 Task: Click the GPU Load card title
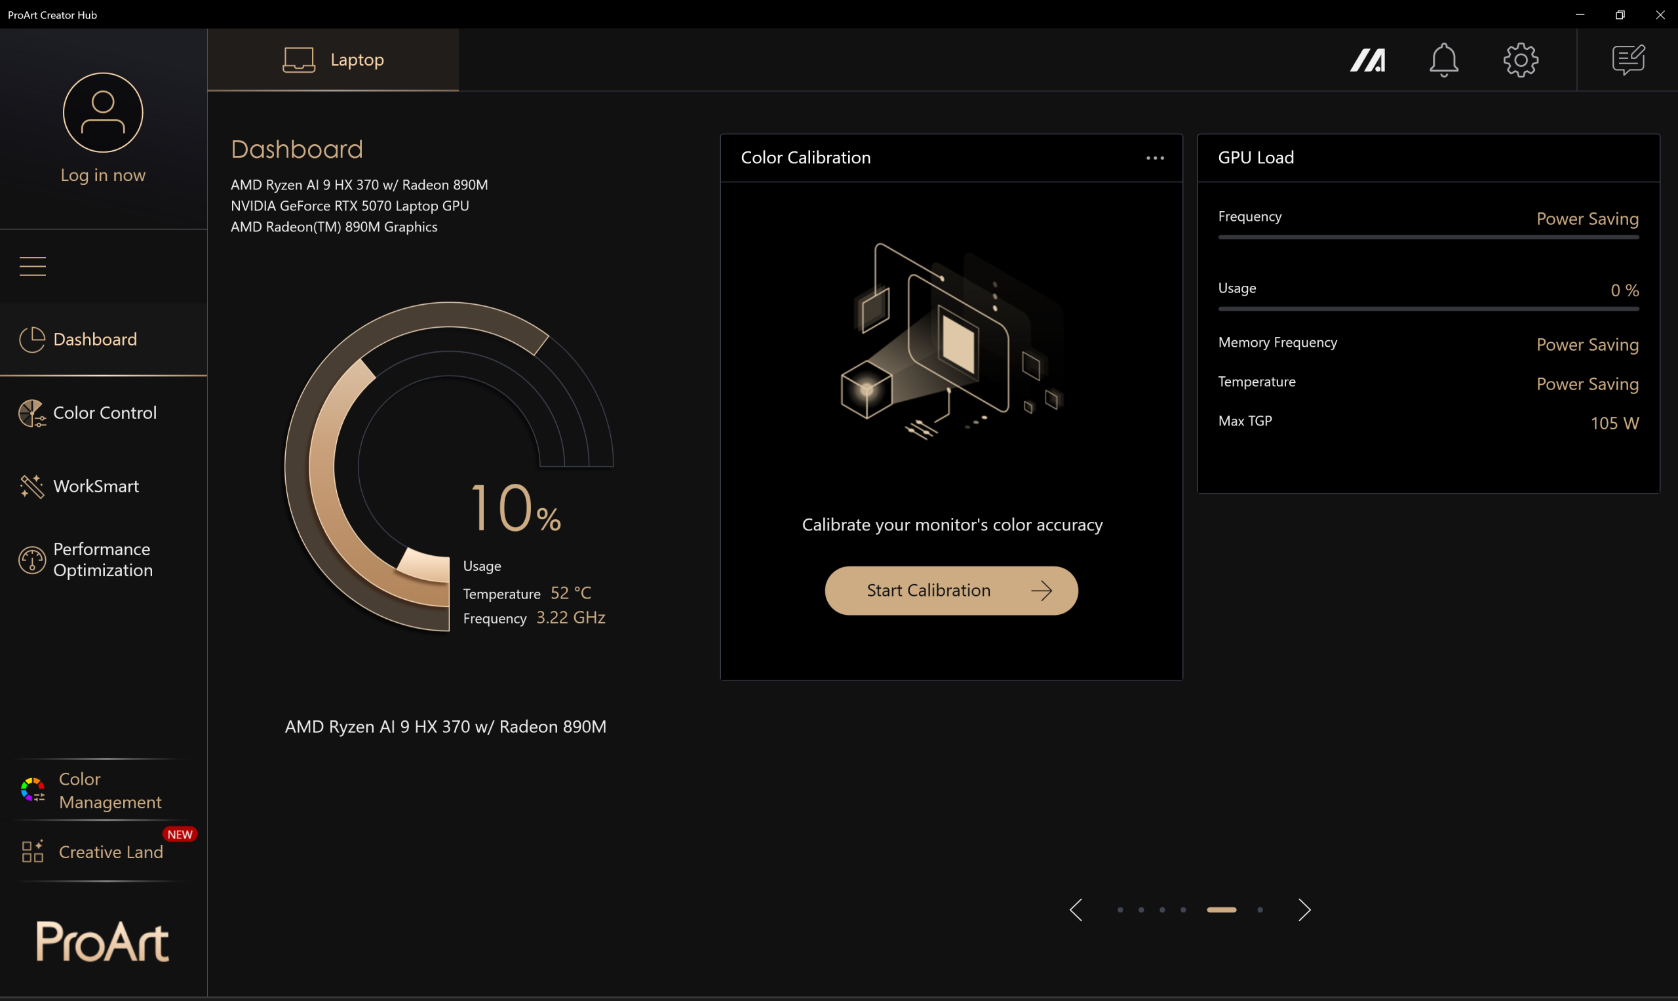click(x=1256, y=157)
